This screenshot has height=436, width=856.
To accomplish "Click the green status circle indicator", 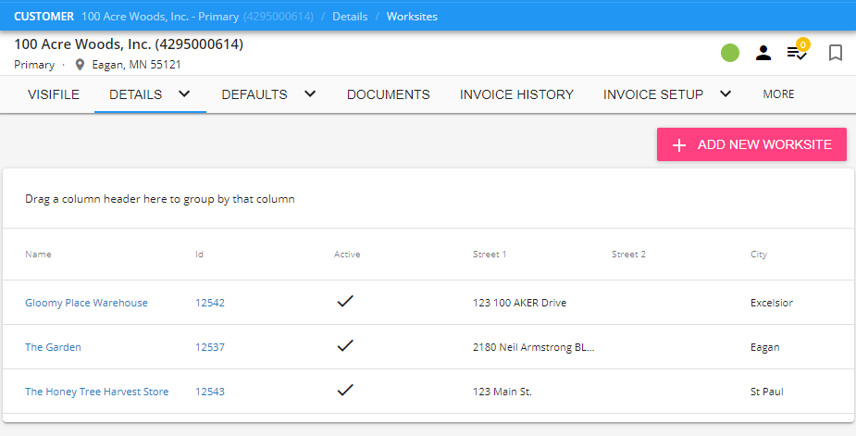I will click(730, 53).
